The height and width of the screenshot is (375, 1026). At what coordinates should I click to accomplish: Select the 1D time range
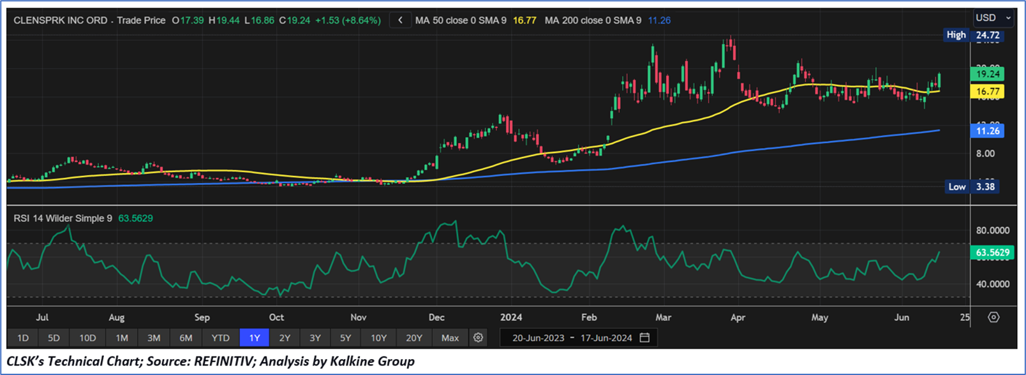(x=23, y=338)
